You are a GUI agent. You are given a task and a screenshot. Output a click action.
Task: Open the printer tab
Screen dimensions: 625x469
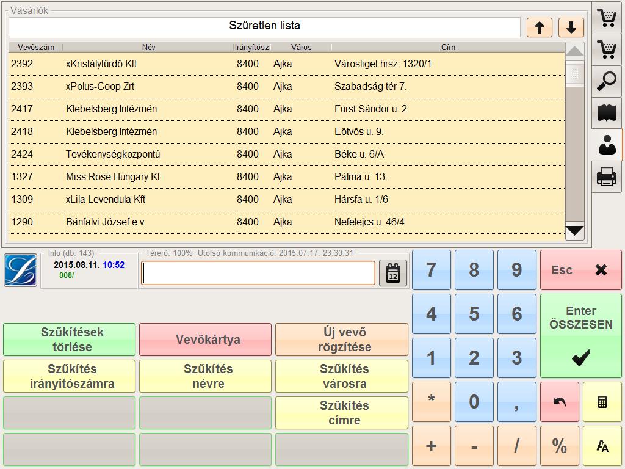coord(607,176)
